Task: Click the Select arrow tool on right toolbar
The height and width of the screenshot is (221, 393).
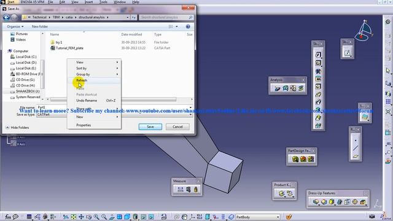Action: [388, 71]
